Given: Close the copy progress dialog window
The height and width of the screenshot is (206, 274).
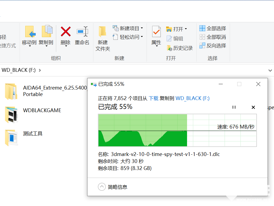Looking at the screenshot, I should [x=258, y=84].
